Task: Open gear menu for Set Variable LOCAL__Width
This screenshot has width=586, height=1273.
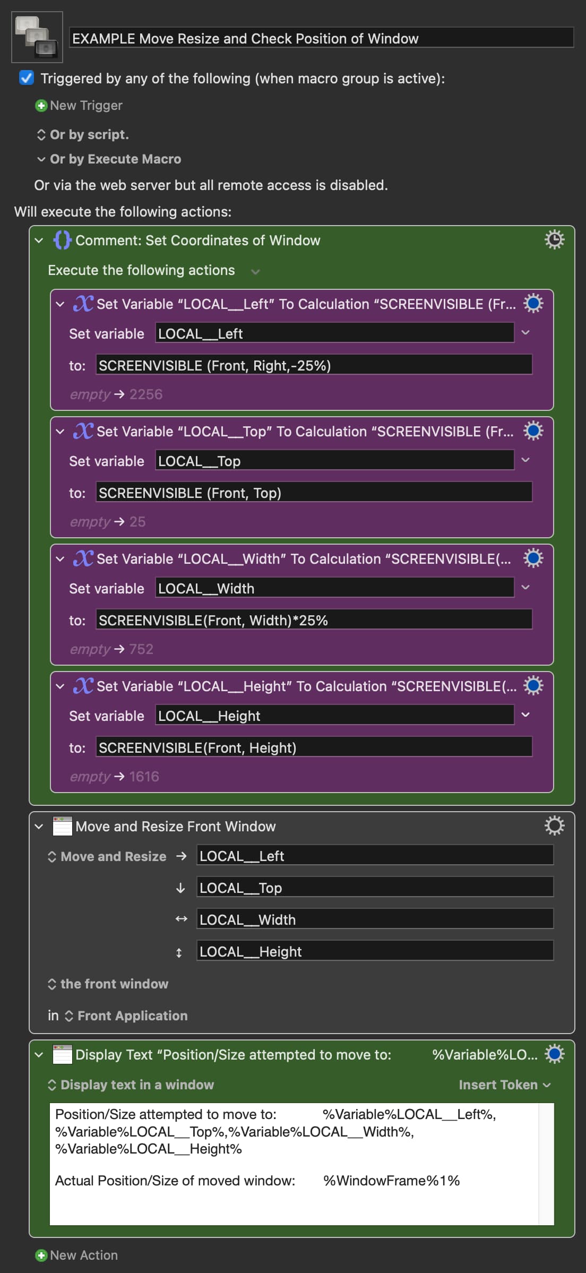Action: coord(533,558)
